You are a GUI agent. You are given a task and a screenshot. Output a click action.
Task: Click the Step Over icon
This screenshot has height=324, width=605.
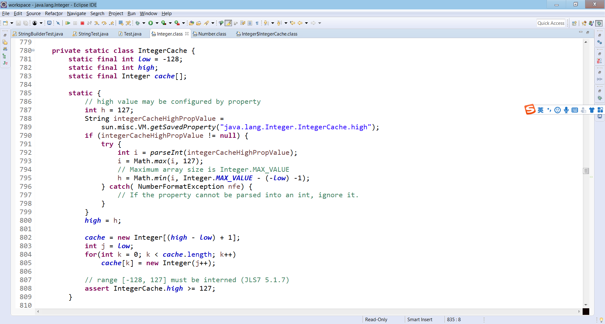pos(104,23)
